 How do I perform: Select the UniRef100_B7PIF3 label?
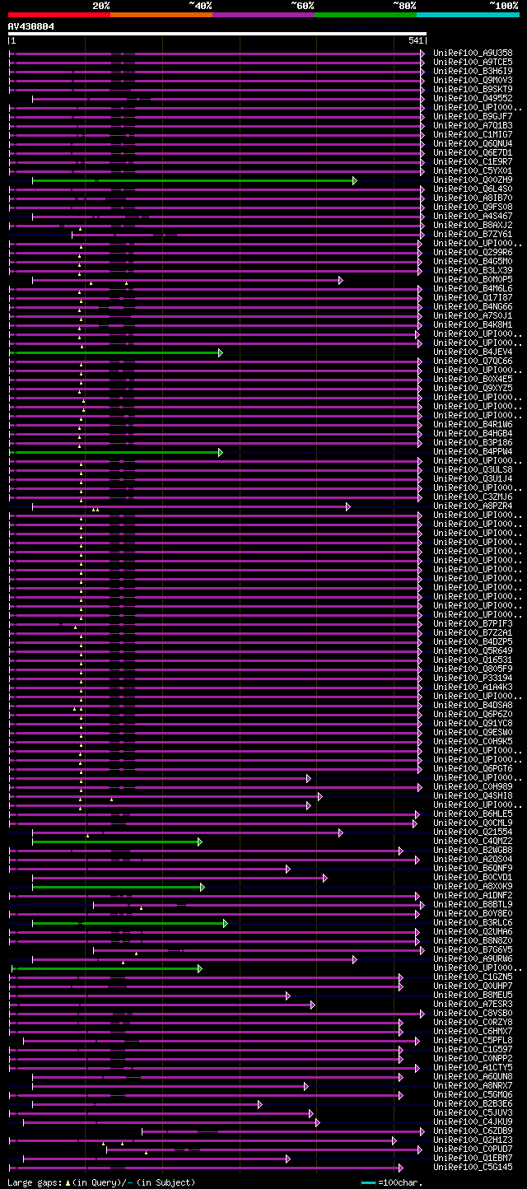coord(473,623)
